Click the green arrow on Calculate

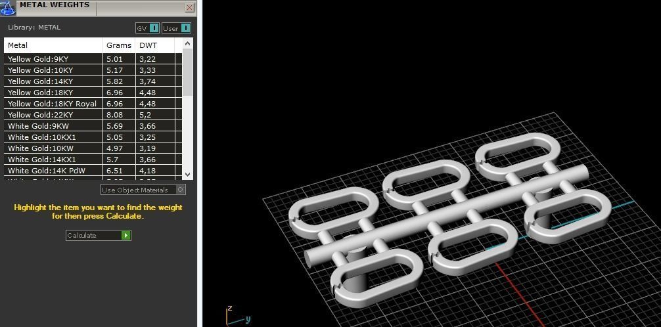point(125,235)
